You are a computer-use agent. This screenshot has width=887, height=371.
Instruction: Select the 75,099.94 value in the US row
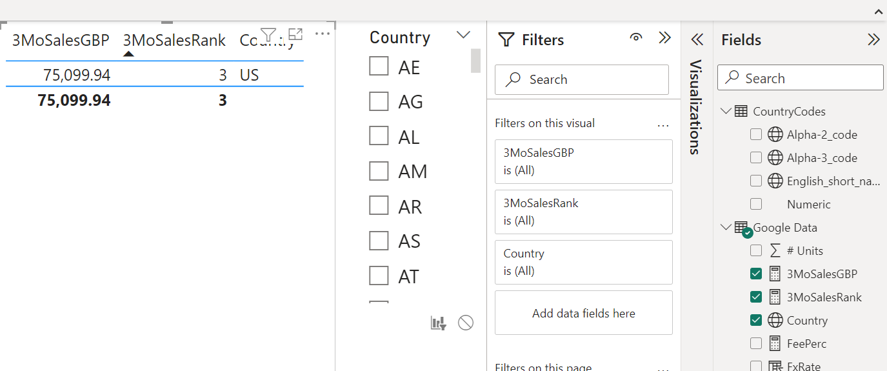coord(77,75)
